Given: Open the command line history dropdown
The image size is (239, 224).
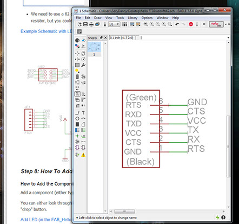Looking at the screenshot, I should (x=228, y=37).
